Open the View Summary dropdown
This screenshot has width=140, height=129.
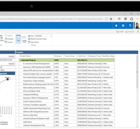[44, 36]
